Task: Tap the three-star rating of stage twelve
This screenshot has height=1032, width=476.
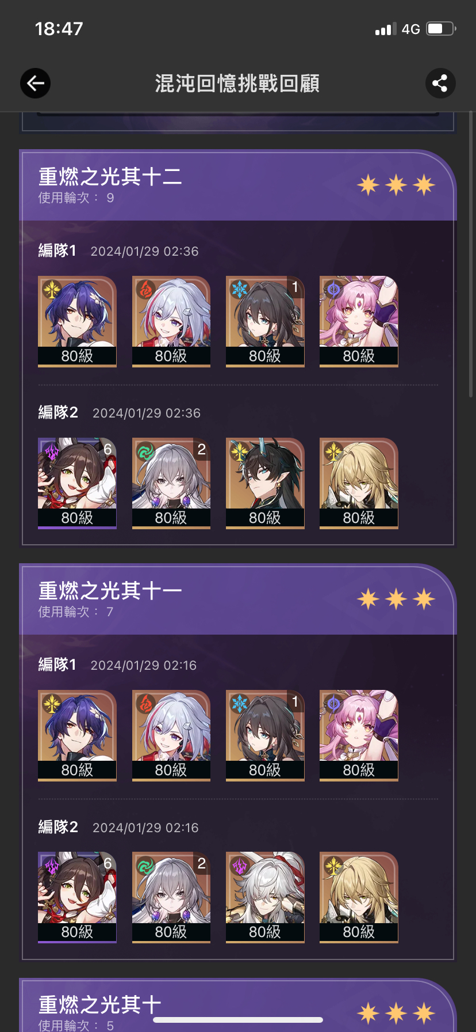Action: click(x=396, y=185)
